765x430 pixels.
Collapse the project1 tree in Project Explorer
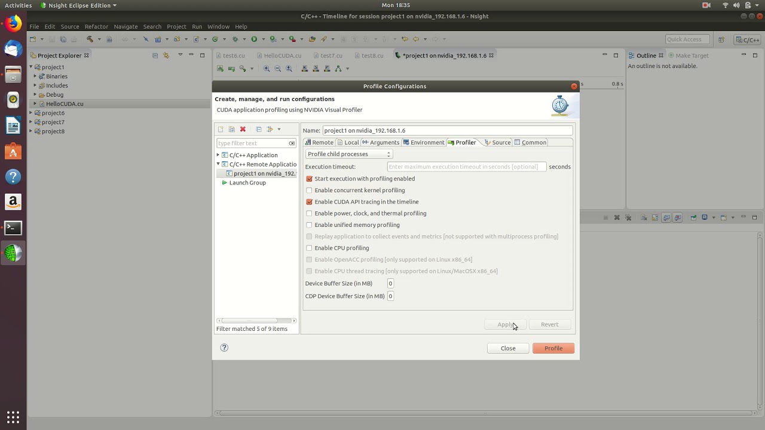click(31, 67)
